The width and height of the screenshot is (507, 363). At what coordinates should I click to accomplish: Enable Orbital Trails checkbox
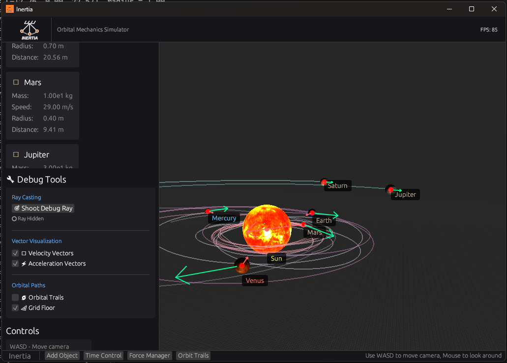pos(15,298)
